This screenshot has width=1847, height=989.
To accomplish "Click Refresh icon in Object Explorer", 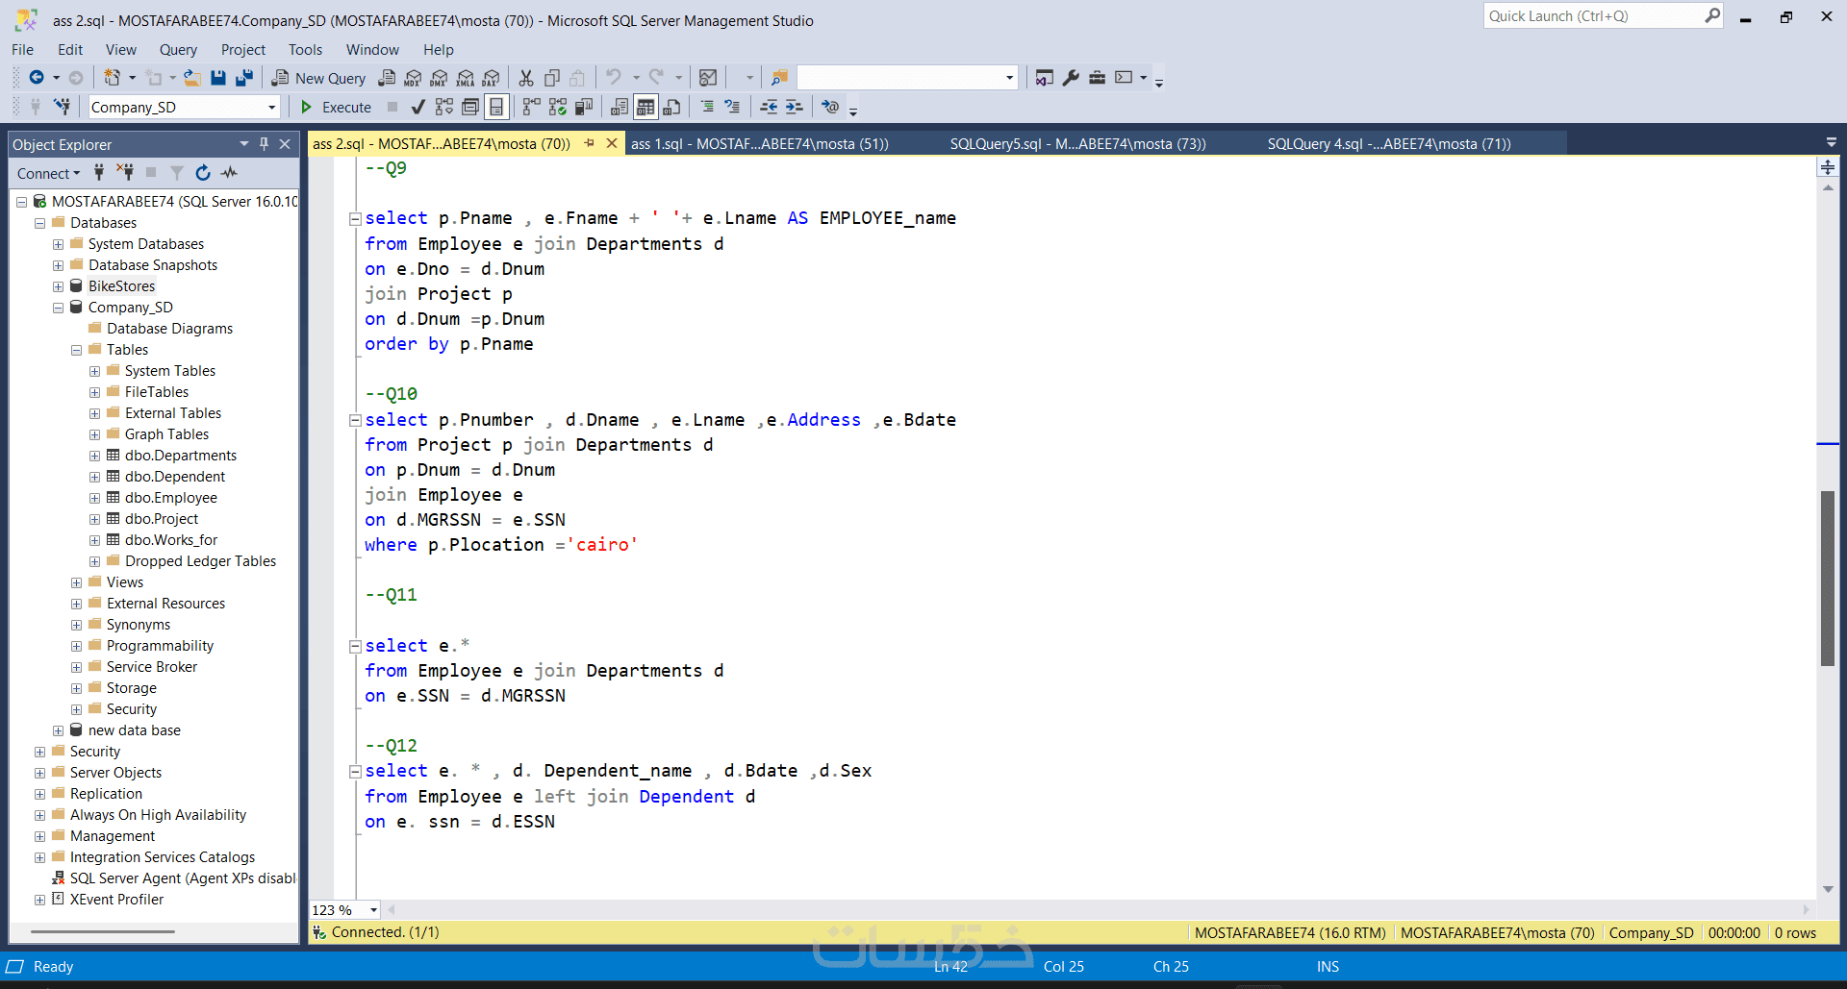I will (203, 173).
